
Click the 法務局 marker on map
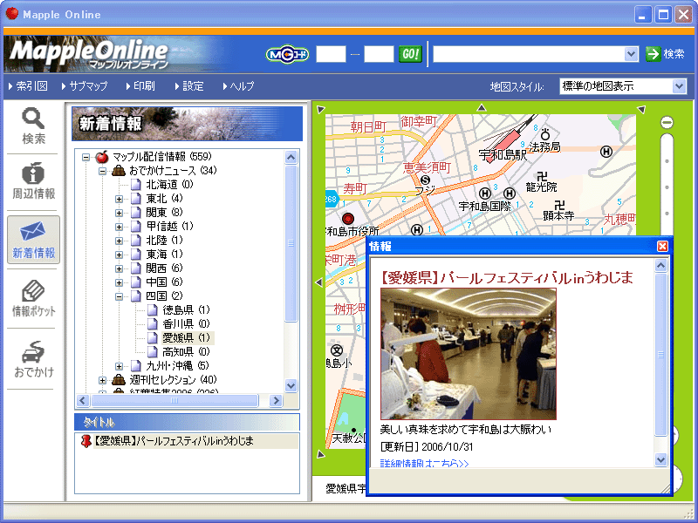point(545,134)
